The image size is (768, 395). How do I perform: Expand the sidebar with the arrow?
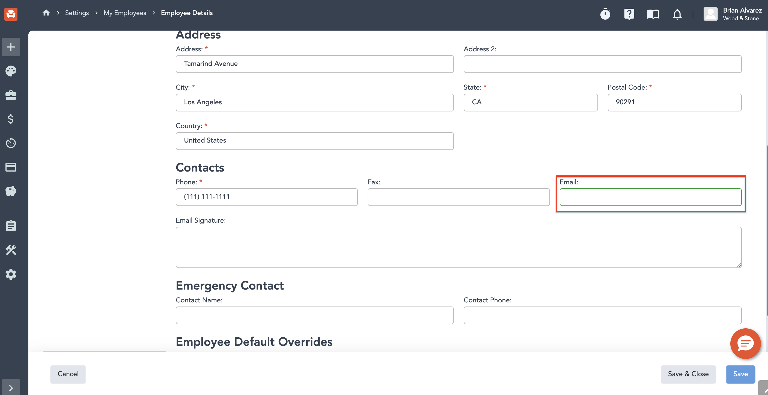pos(11,388)
